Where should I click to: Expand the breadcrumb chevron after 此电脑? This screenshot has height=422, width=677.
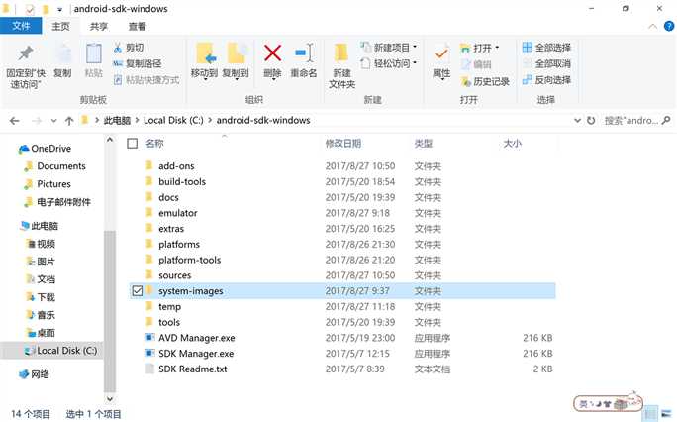click(138, 121)
